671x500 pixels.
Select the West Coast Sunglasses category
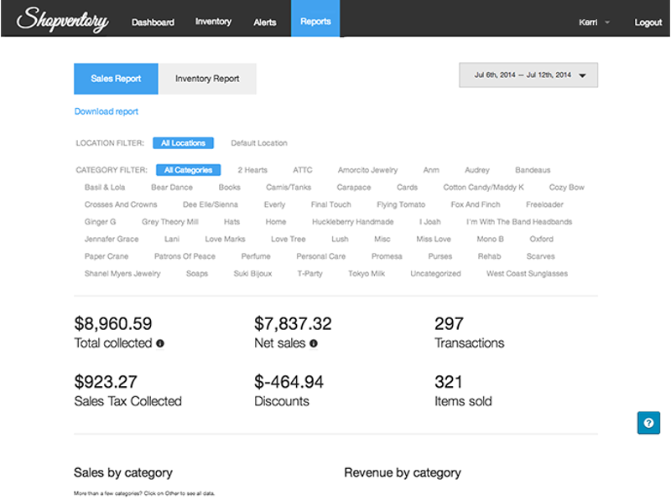click(x=528, y=273)
